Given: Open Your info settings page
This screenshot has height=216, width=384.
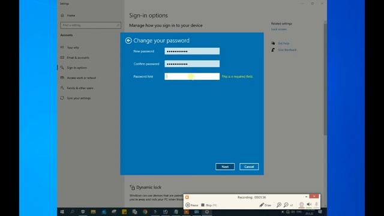Looking at the screenshot, I should pyautogui.click(x=73, y=47).
